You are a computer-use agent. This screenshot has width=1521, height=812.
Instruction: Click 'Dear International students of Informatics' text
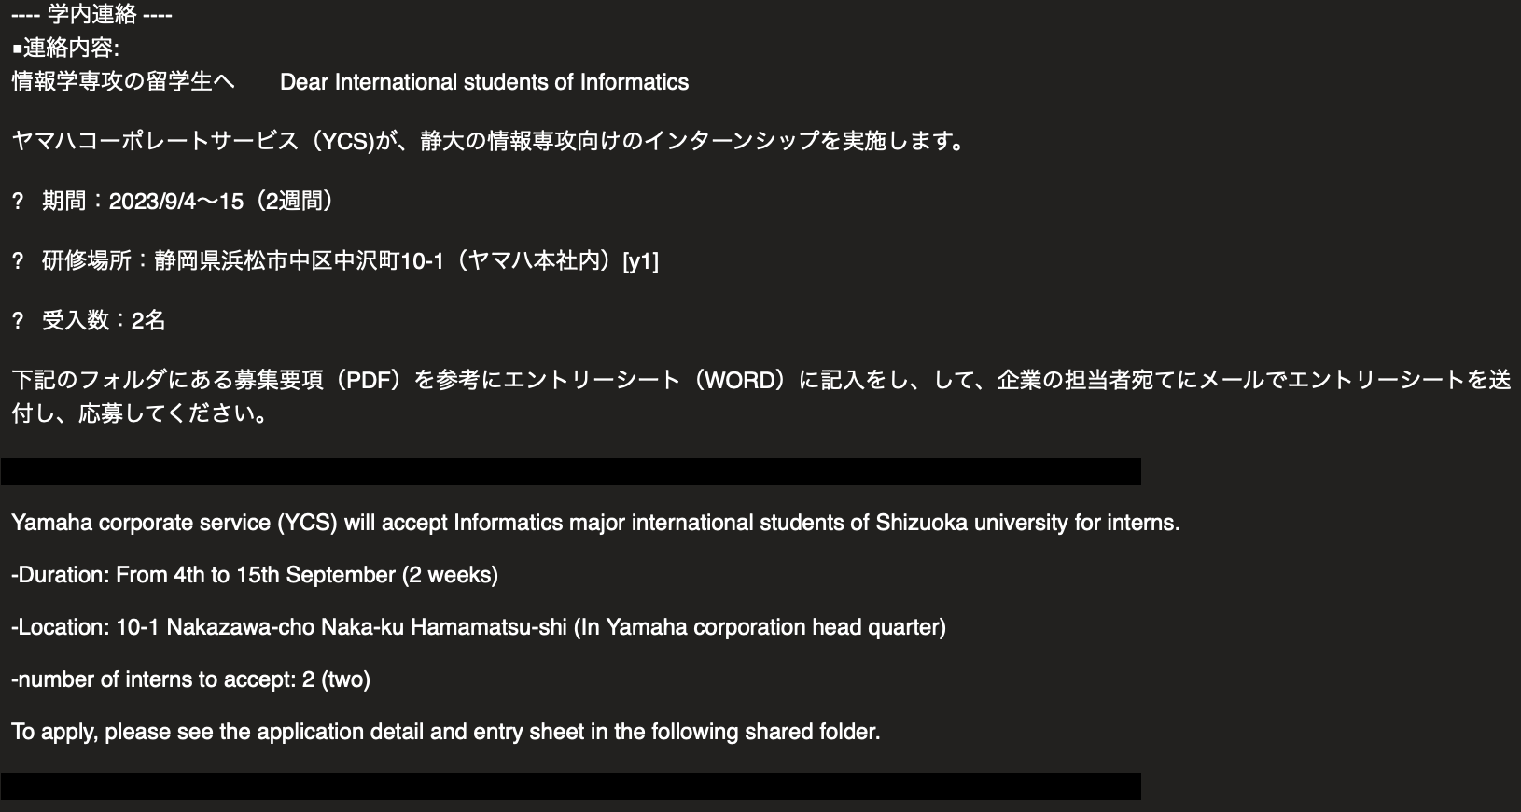click(x=484, y=82)
